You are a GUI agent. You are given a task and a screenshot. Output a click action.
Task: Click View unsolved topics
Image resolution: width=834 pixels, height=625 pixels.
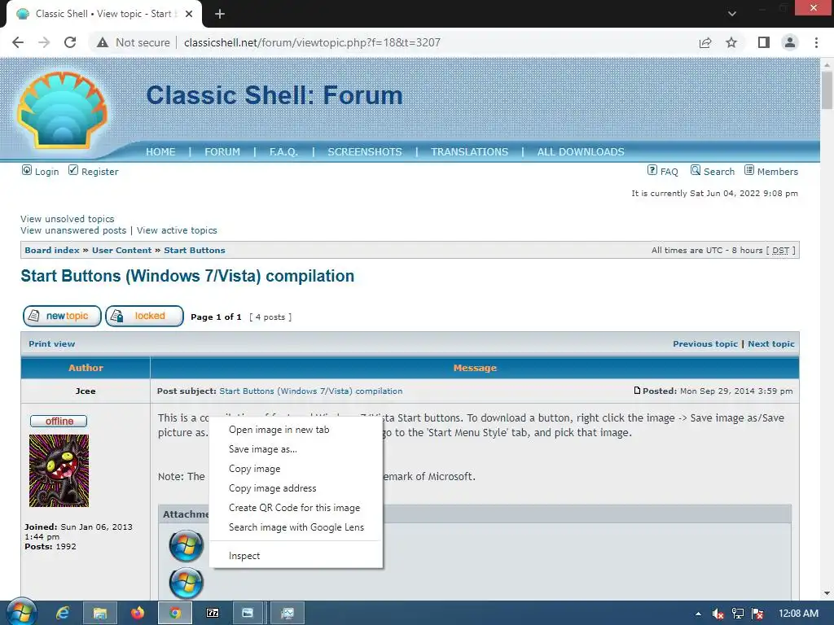coord(68,218)
